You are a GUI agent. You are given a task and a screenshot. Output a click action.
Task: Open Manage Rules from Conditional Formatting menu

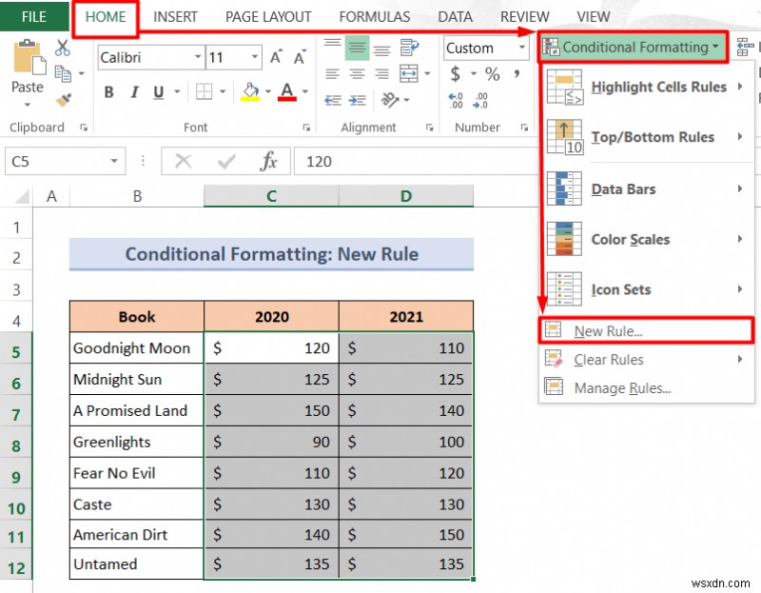626,385
